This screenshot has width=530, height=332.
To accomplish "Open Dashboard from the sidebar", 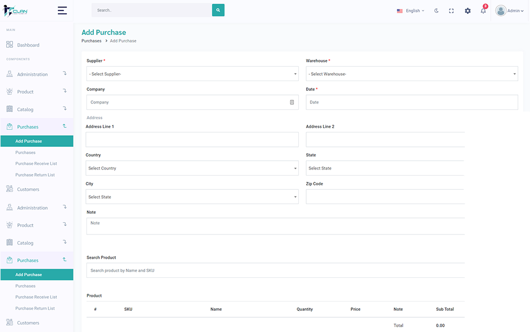I will click(28, 45).
